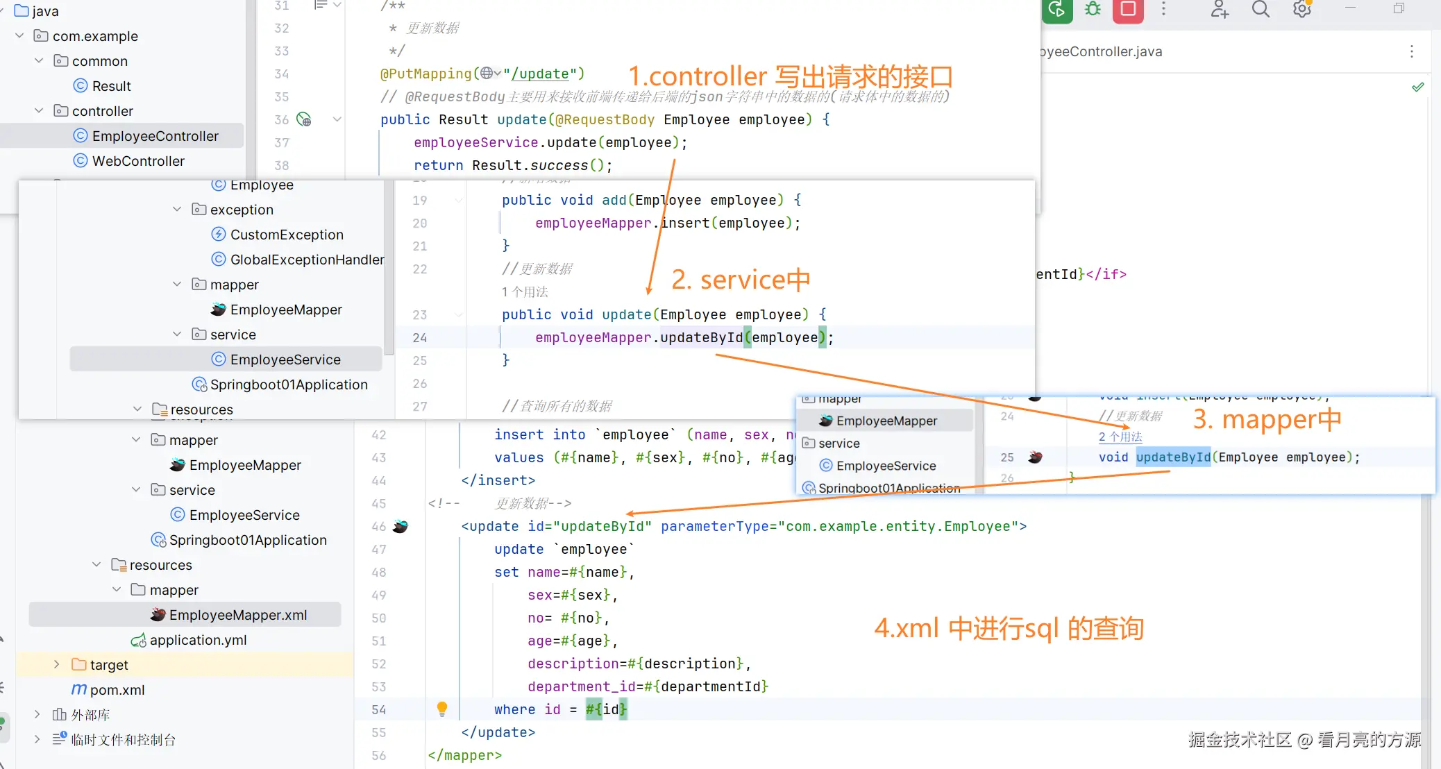This screenshot has height=769, width=1441.
Task: Expand the target folder
Action: pyautogui.click(x=57, y=664)
